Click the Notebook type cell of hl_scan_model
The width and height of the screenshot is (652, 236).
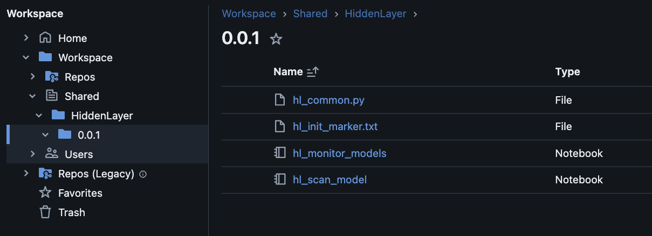[579, 180]
